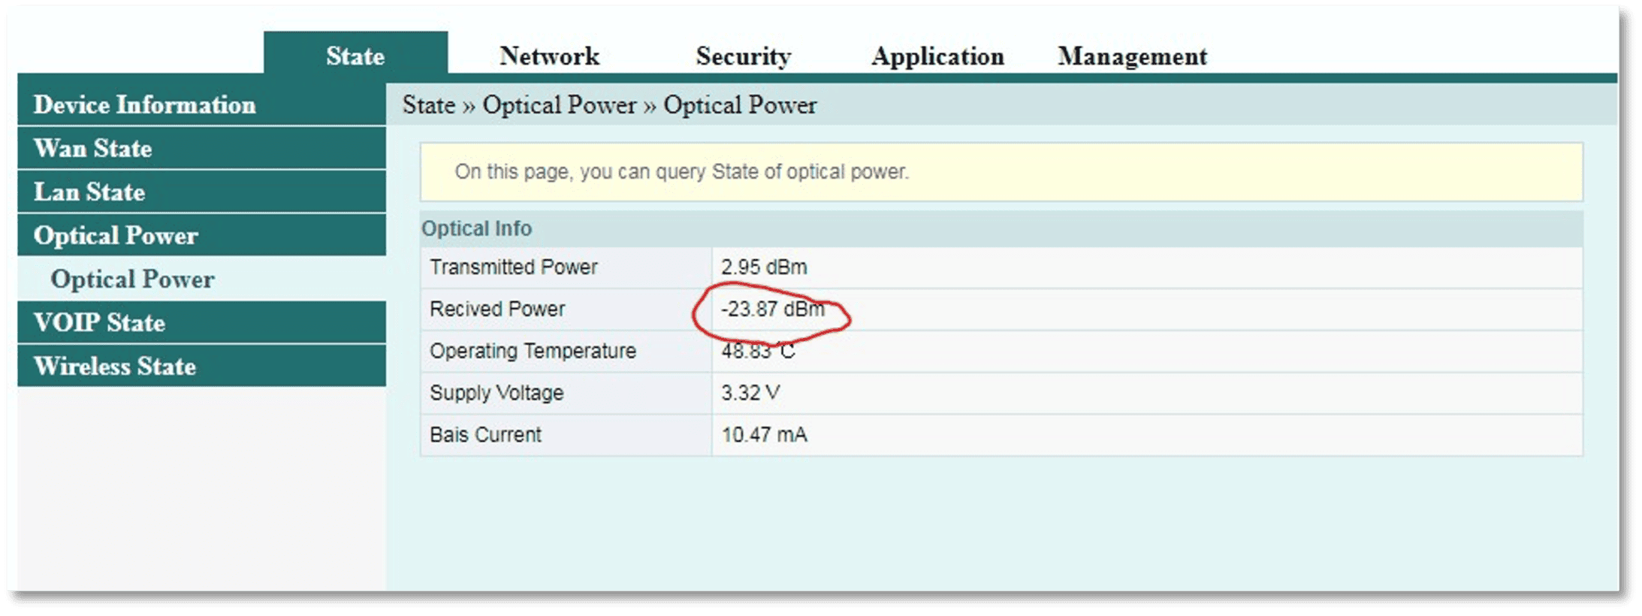Click the Supply Voltage value 3.32 V

point(750,393)
